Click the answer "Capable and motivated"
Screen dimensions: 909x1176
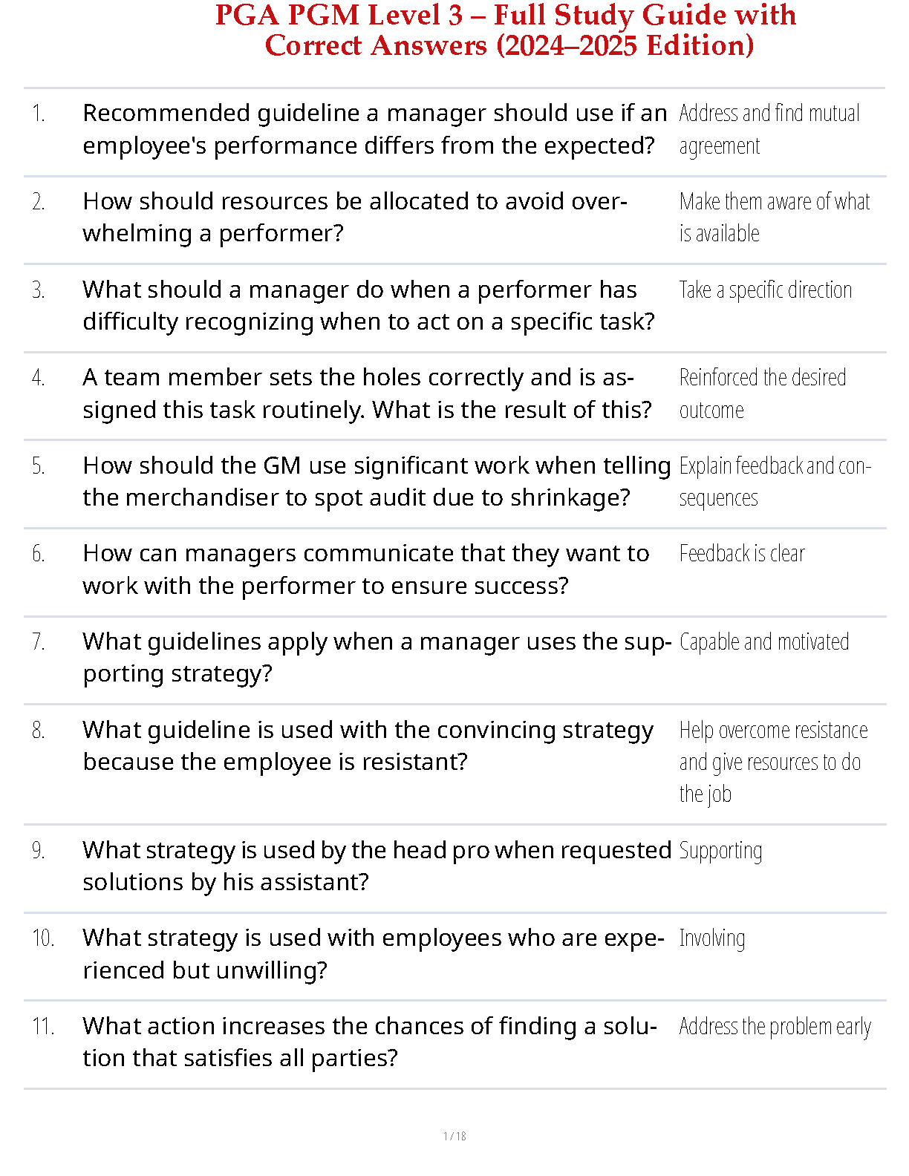(763, 641)
